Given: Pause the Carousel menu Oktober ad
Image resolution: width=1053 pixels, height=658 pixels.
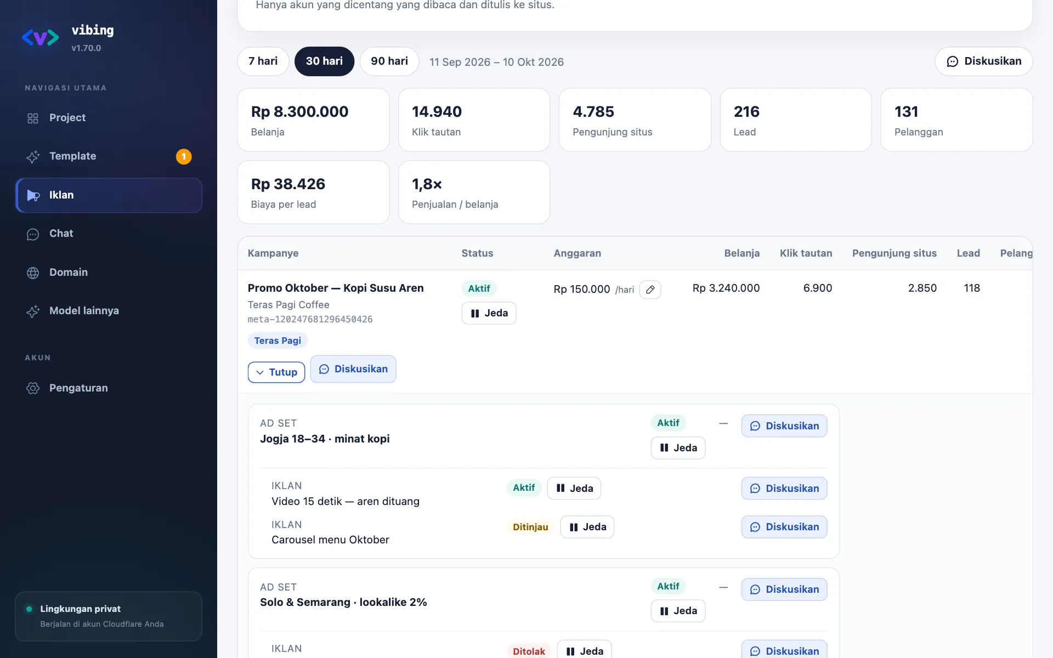Looking at the screenshot, I should tap(587, 527).
